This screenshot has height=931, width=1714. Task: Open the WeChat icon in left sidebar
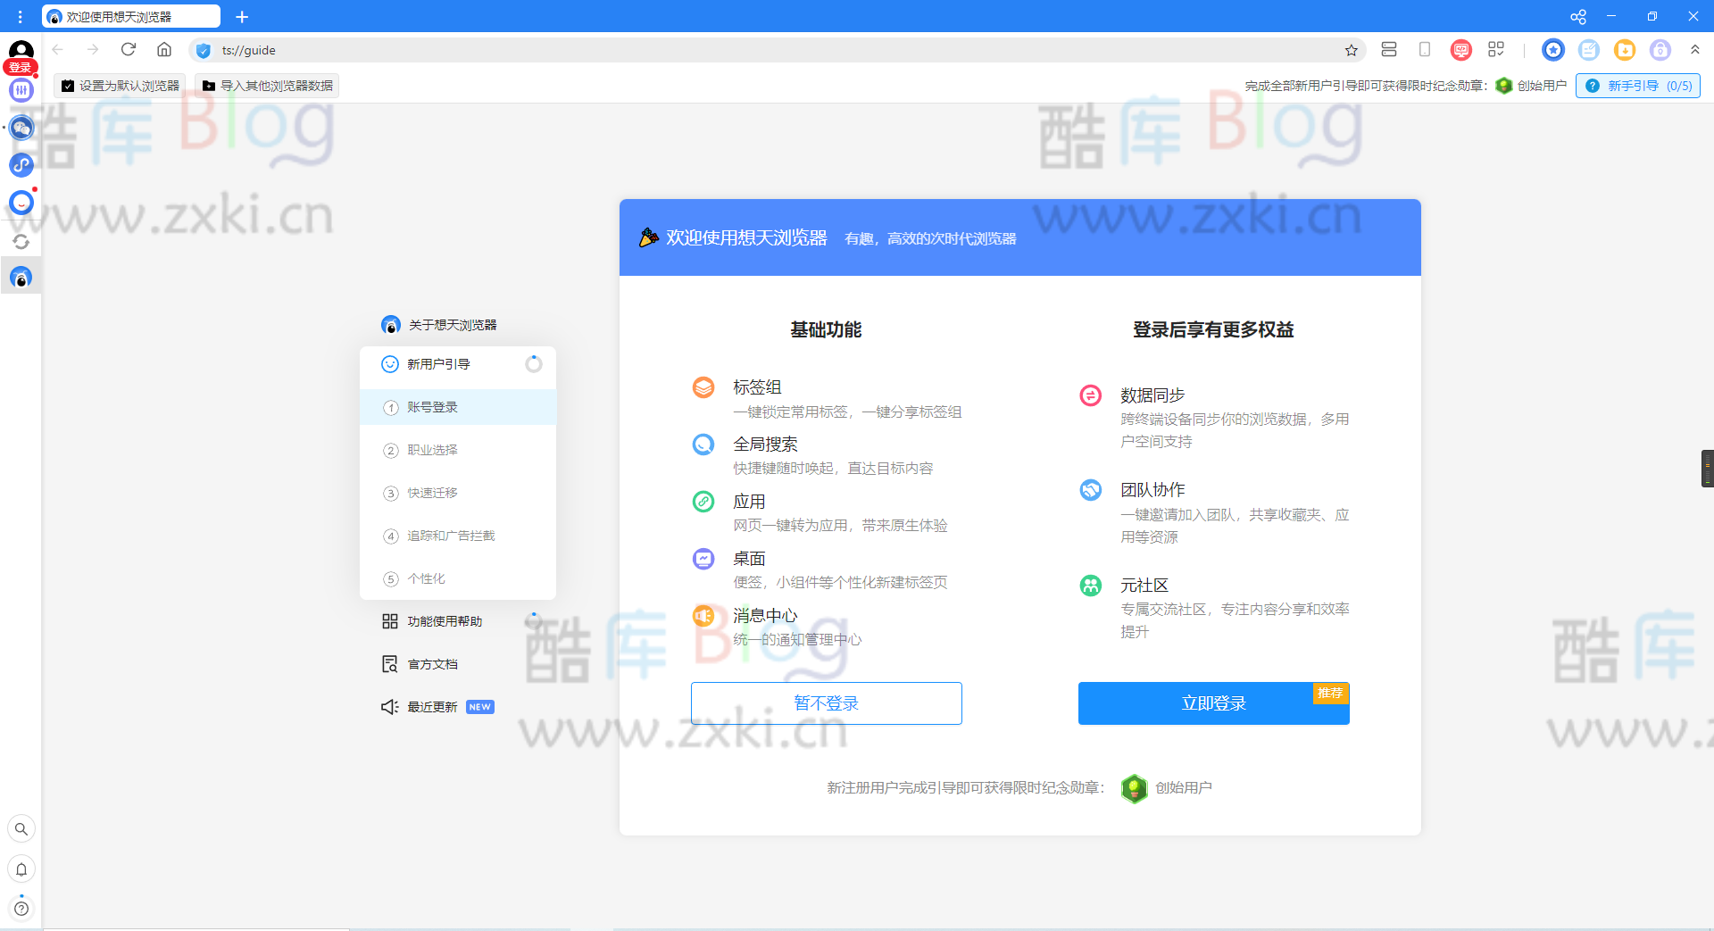[x=21, y=127]
